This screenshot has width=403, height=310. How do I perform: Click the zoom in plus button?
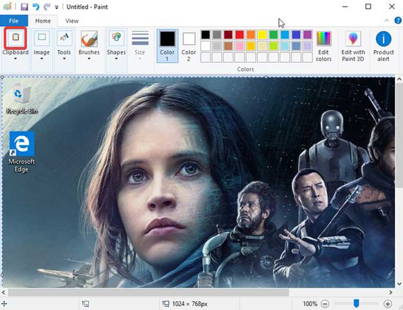click(x=387, y=304)
